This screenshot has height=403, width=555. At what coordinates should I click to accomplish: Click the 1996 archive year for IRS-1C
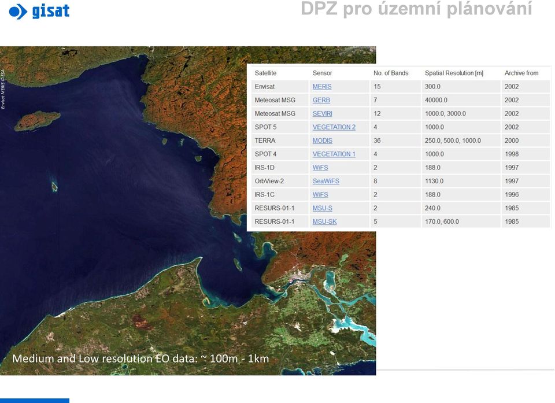tap(512, 194)
